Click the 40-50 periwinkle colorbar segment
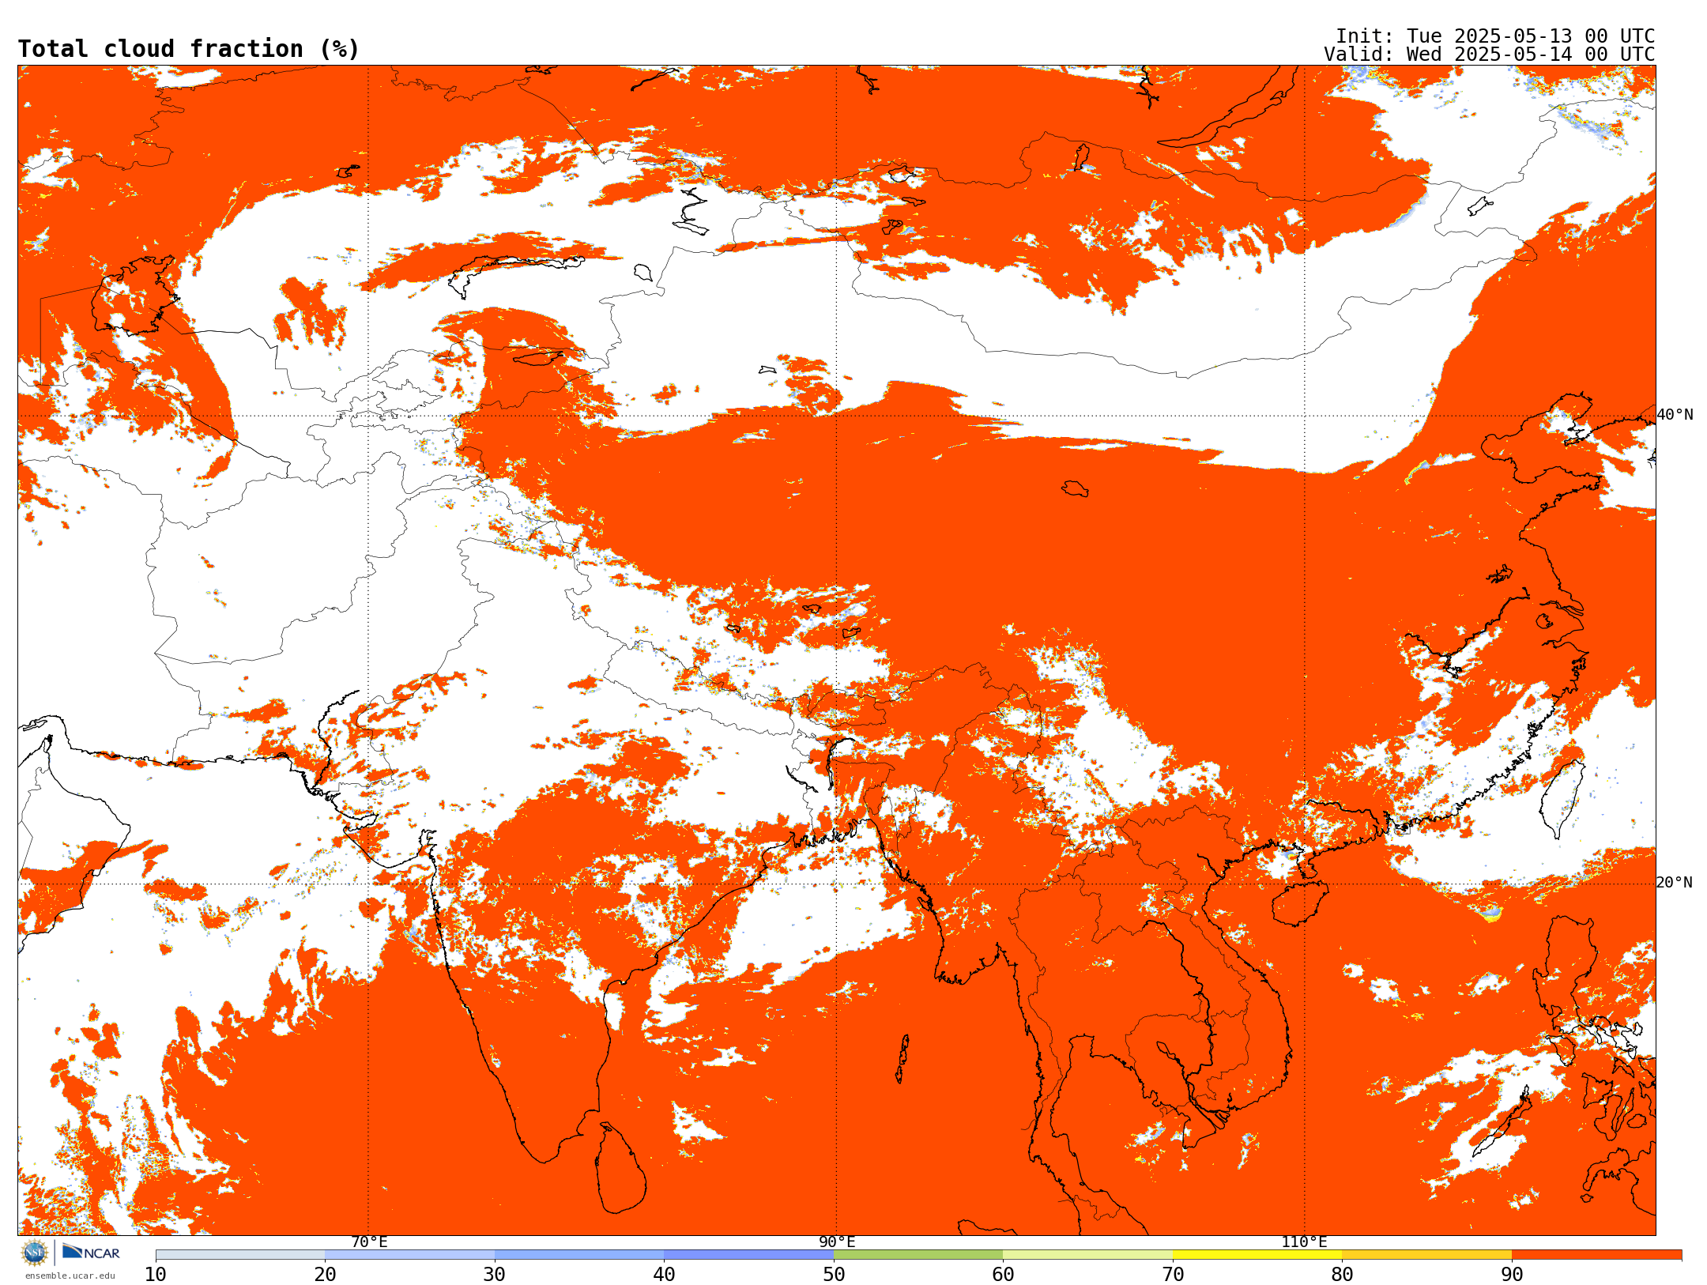The height and width of the screenshot is (1285, 1707). [x=748, y=1255]
